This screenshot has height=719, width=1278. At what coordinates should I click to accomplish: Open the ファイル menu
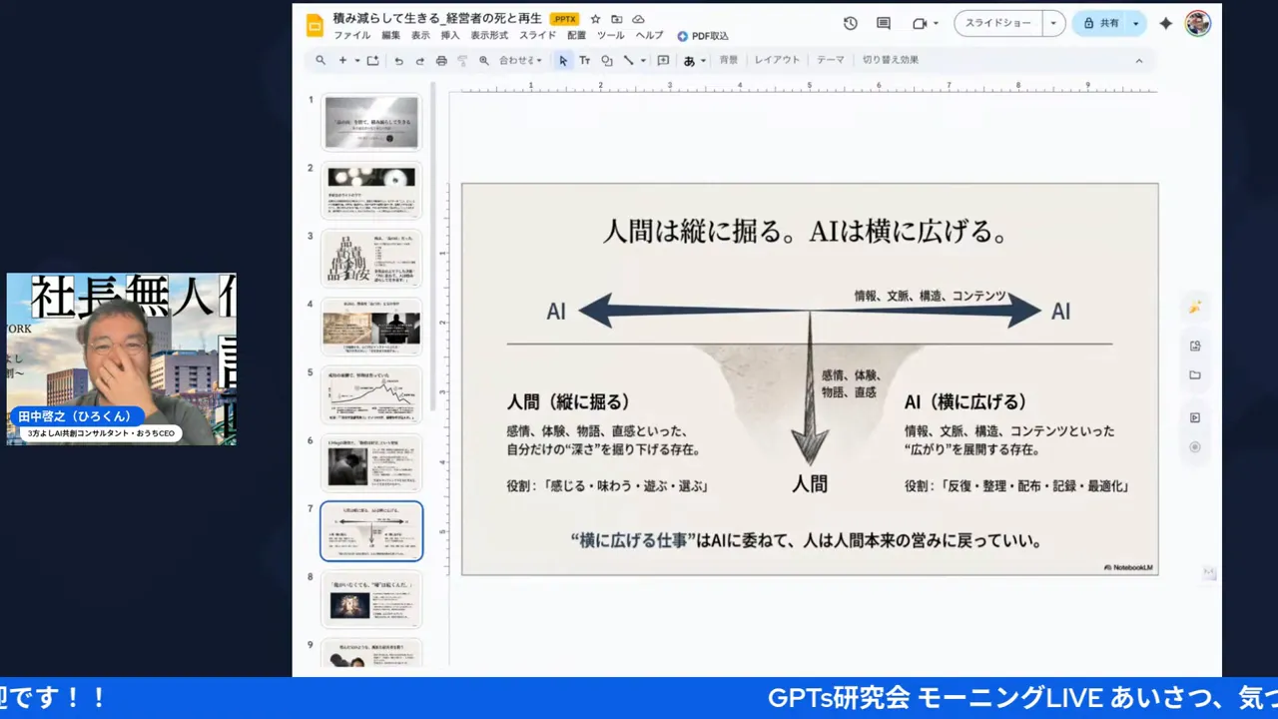point(351,35)
